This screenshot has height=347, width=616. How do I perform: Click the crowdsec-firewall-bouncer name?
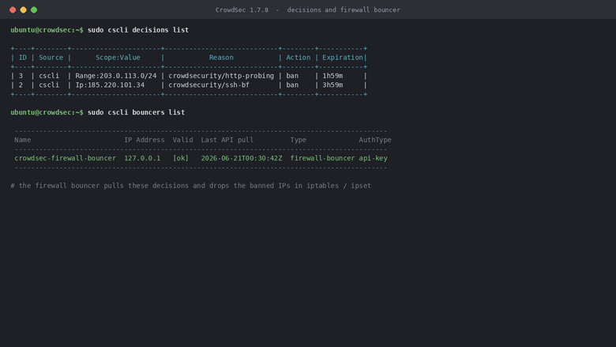point(66,158)
